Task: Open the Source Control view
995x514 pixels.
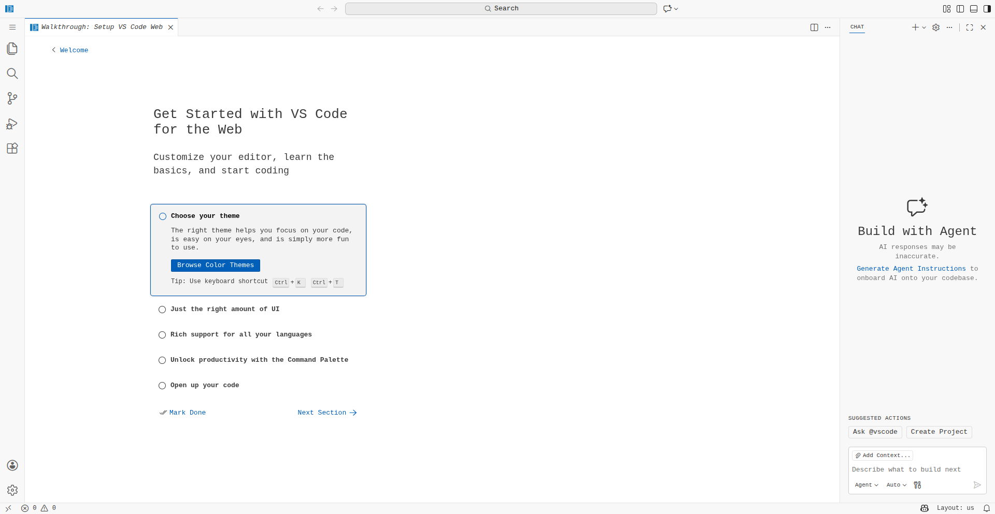Action: 12,98
